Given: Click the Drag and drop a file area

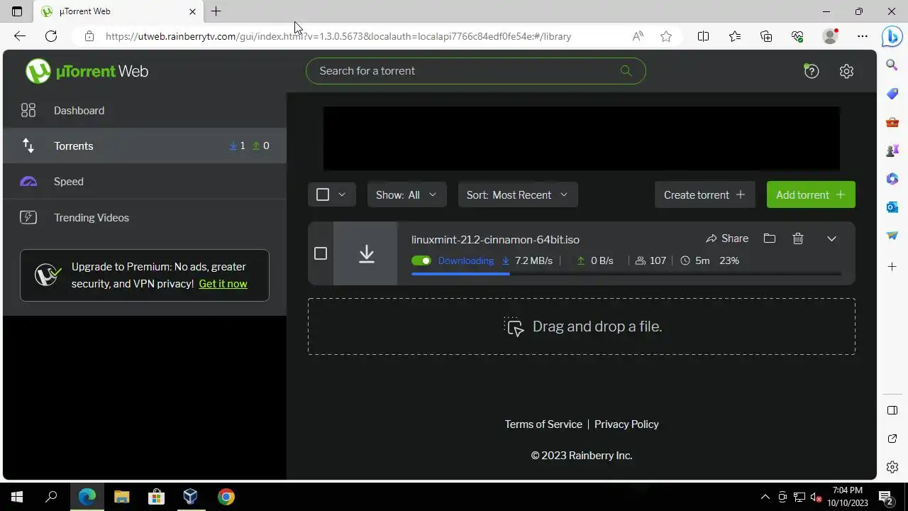Looking at the screenshot, I should pyautogui.click(x=582, y=326).
